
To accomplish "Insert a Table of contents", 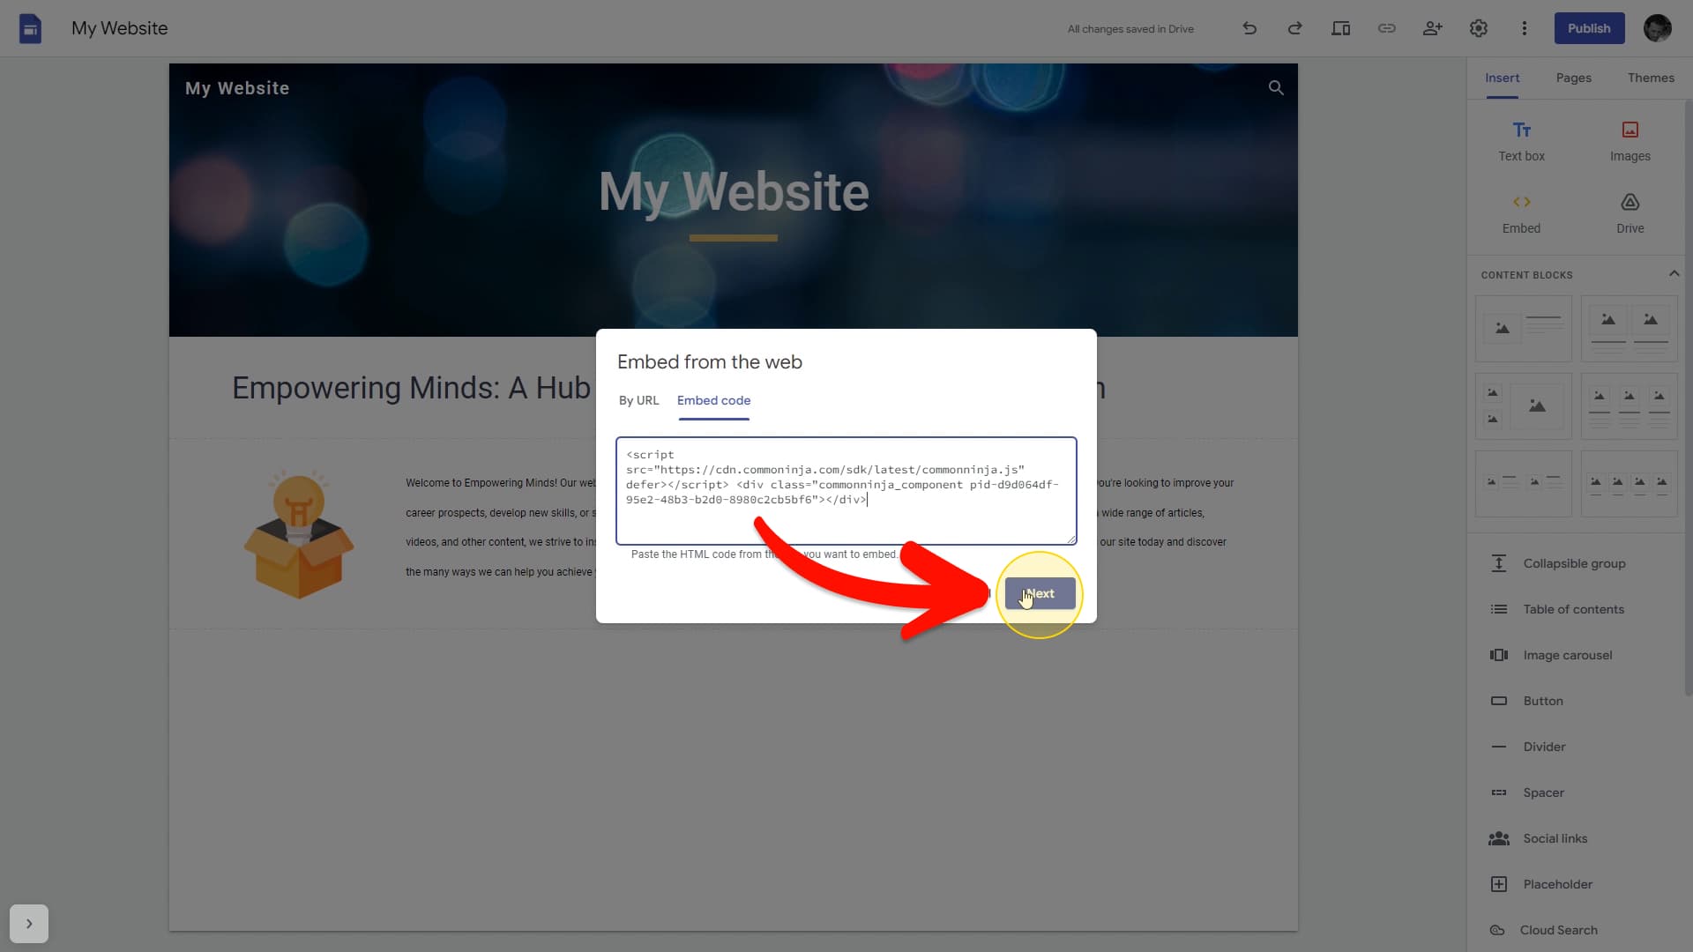I will pyautogui.click(x=1574, y=609).
